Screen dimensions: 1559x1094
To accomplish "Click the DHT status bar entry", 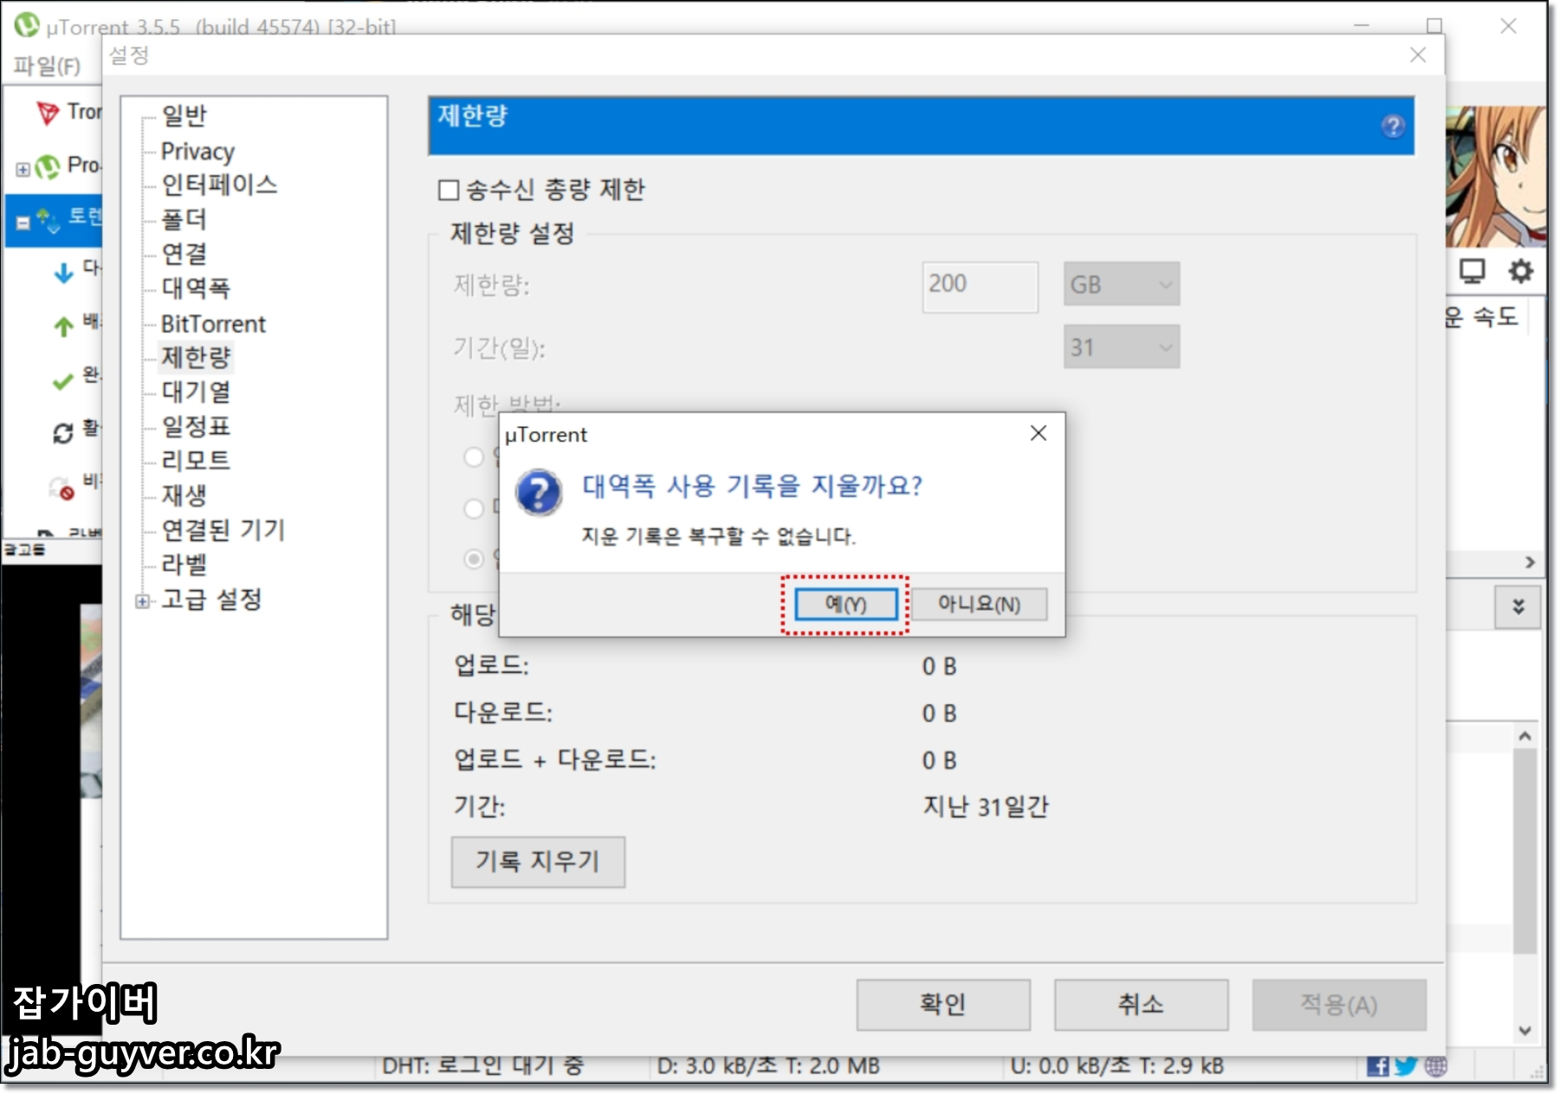I will tap(482, 1066).
